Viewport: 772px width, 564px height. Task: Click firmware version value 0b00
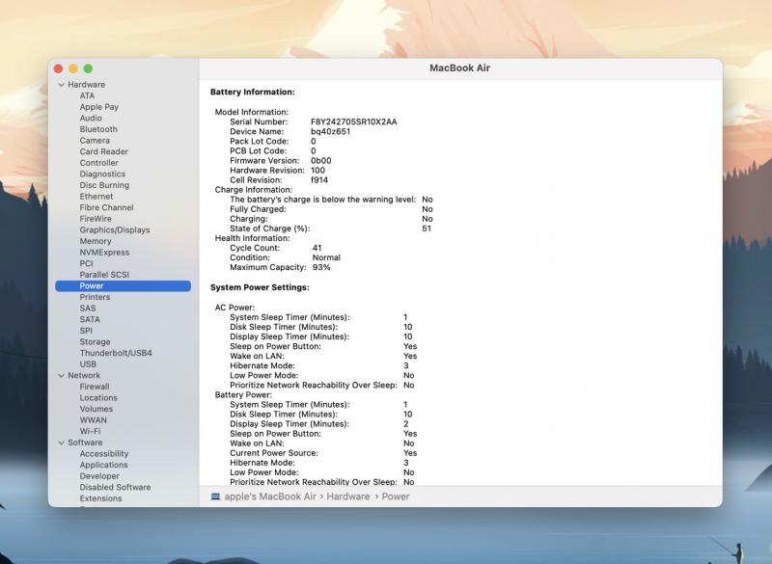(x=321, y=161)
